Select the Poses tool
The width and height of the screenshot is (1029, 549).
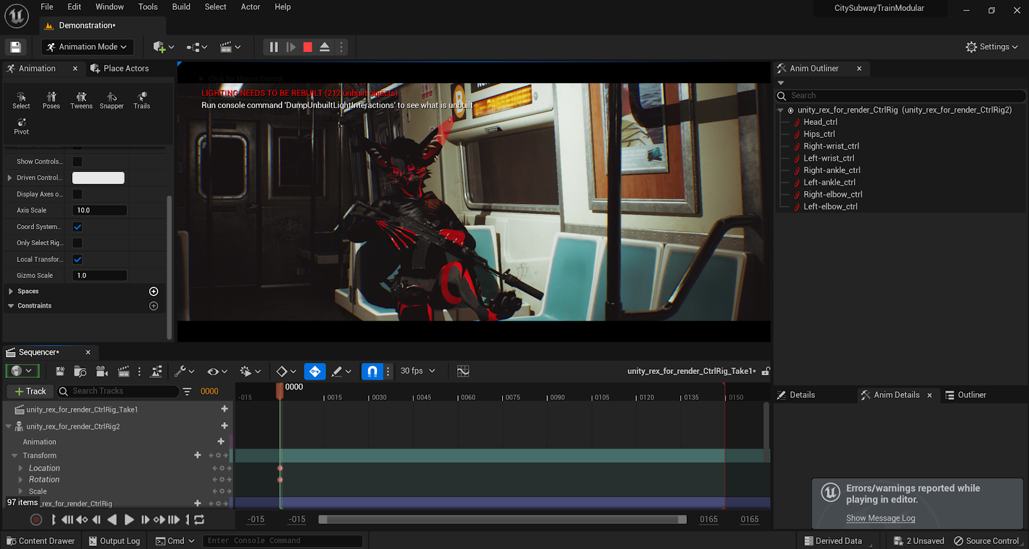coord(51,100)
